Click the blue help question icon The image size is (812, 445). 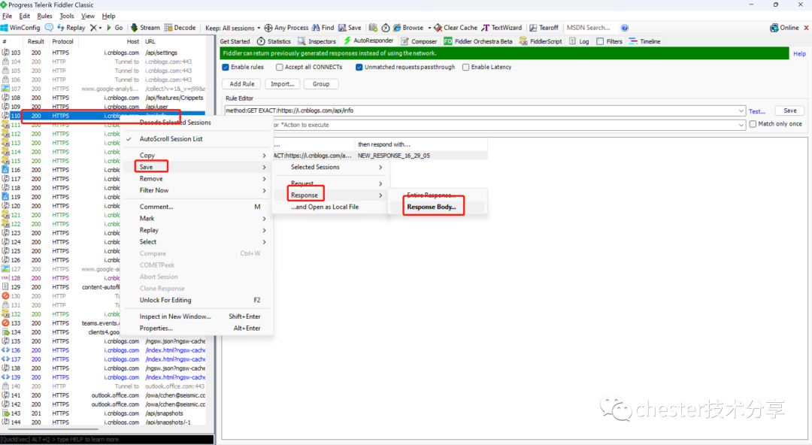click(x=625, y=28)
